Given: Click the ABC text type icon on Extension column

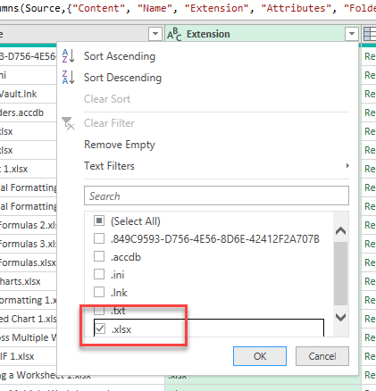Looking at the screenshot, I should 174,34.
